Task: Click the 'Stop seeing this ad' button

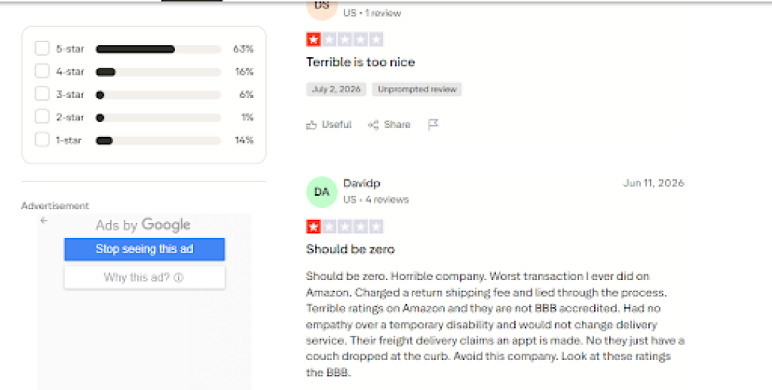Action: [x=144, y=249]
